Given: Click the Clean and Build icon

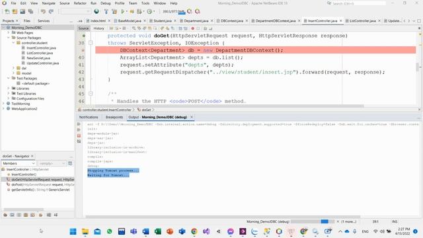Looking at the screenshot, I should 114,12.
